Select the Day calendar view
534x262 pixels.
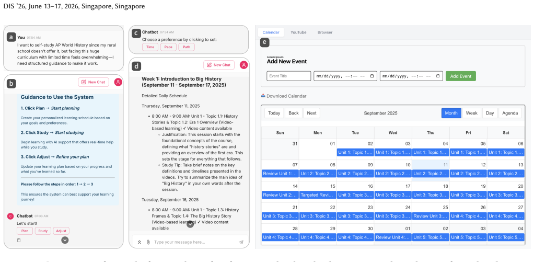point(490,113)
